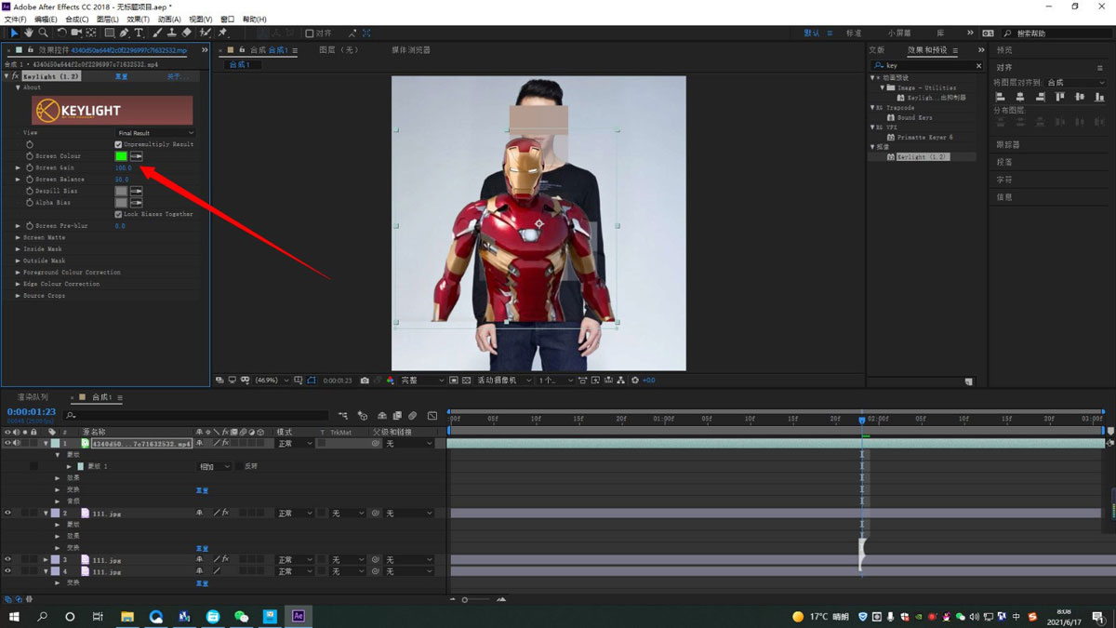The width and height of the screenshot is (1116, 628).
Task: Open the 效果(T) menu
Action: (138, 19)
